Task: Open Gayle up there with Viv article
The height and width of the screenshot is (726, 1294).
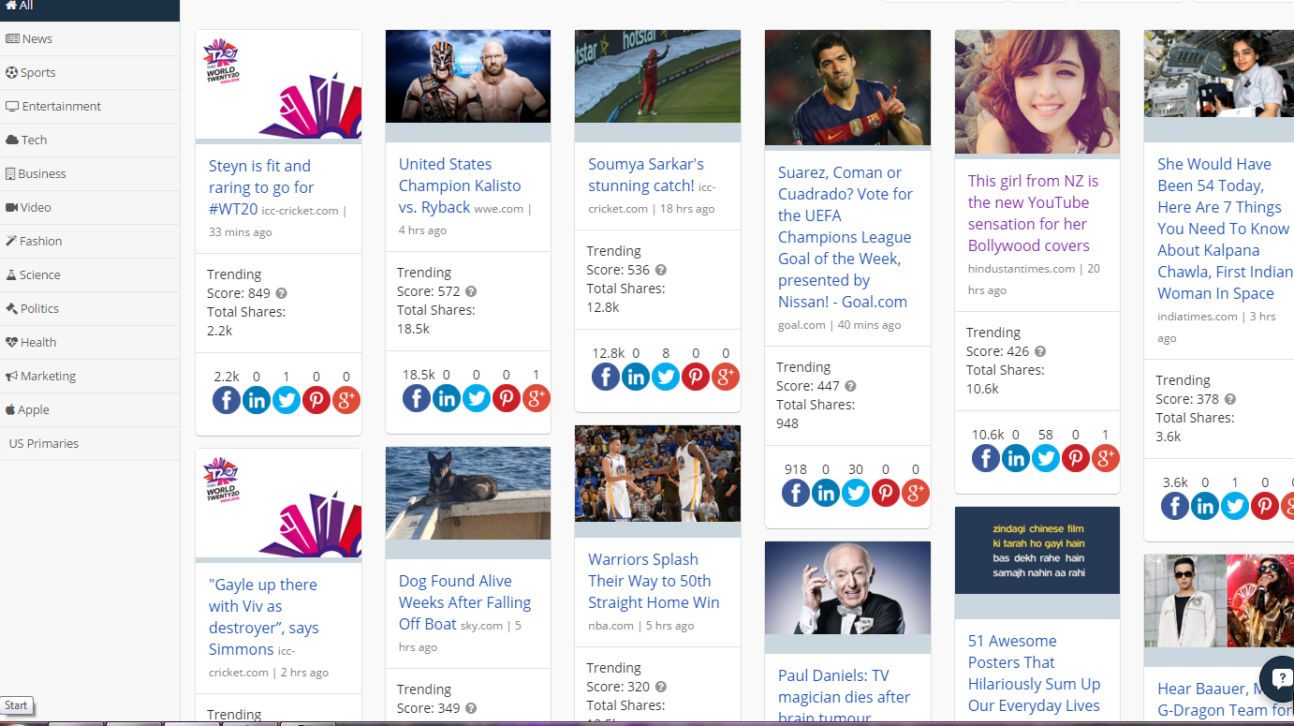Action: point(263,616)
